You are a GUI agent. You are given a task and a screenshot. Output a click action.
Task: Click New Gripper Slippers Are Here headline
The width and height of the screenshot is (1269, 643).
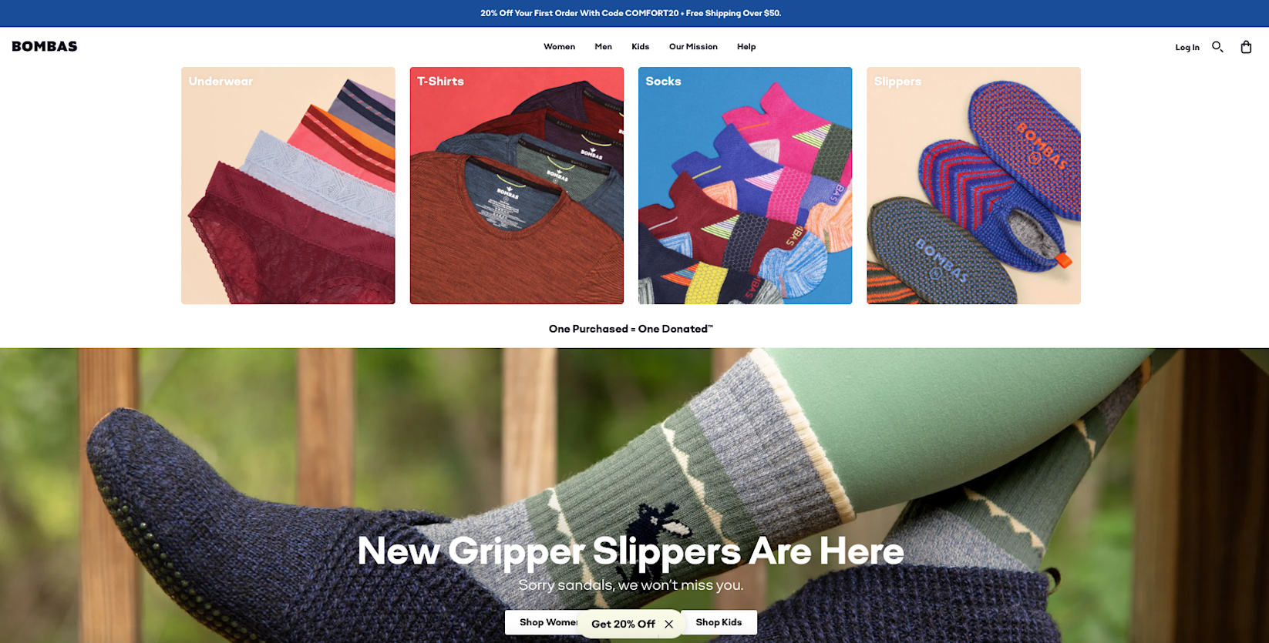(x=631, y=551)
